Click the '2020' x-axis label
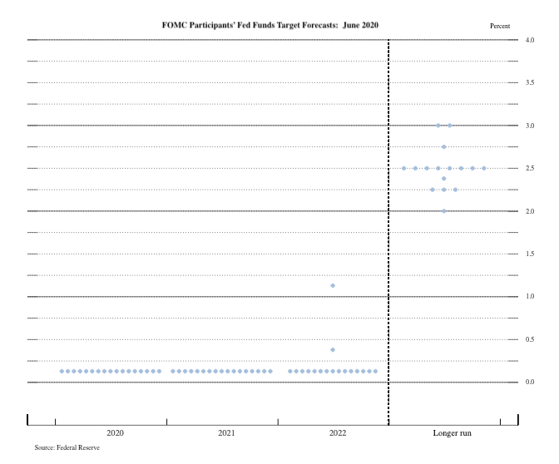This screenshot has height=464, width=559. 116,433
